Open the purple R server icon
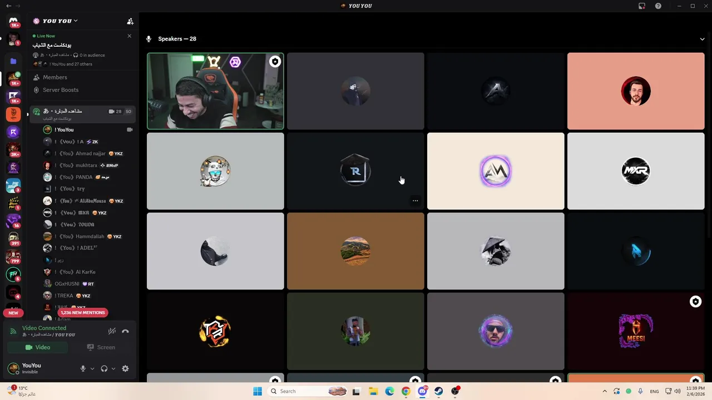The width and height of the screenshot is (712, 400). point(13,132)
